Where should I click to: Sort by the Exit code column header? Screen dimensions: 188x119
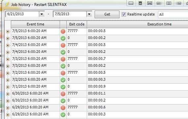pyautogui.click(x=77, y=24)
